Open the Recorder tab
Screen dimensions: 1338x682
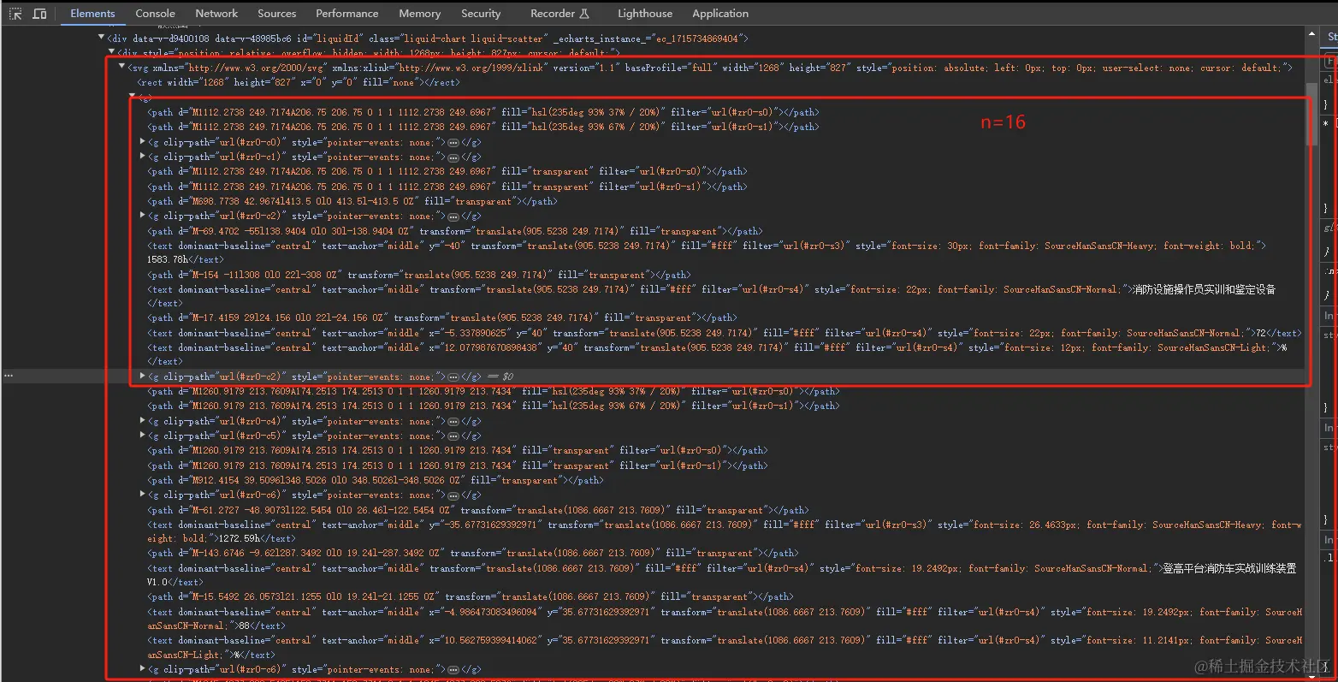559,14
